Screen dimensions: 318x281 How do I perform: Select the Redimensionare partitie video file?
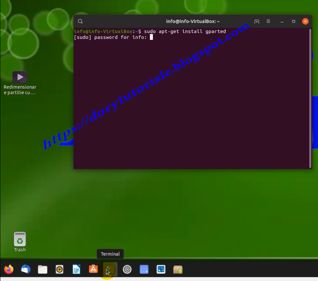[20, 83]
